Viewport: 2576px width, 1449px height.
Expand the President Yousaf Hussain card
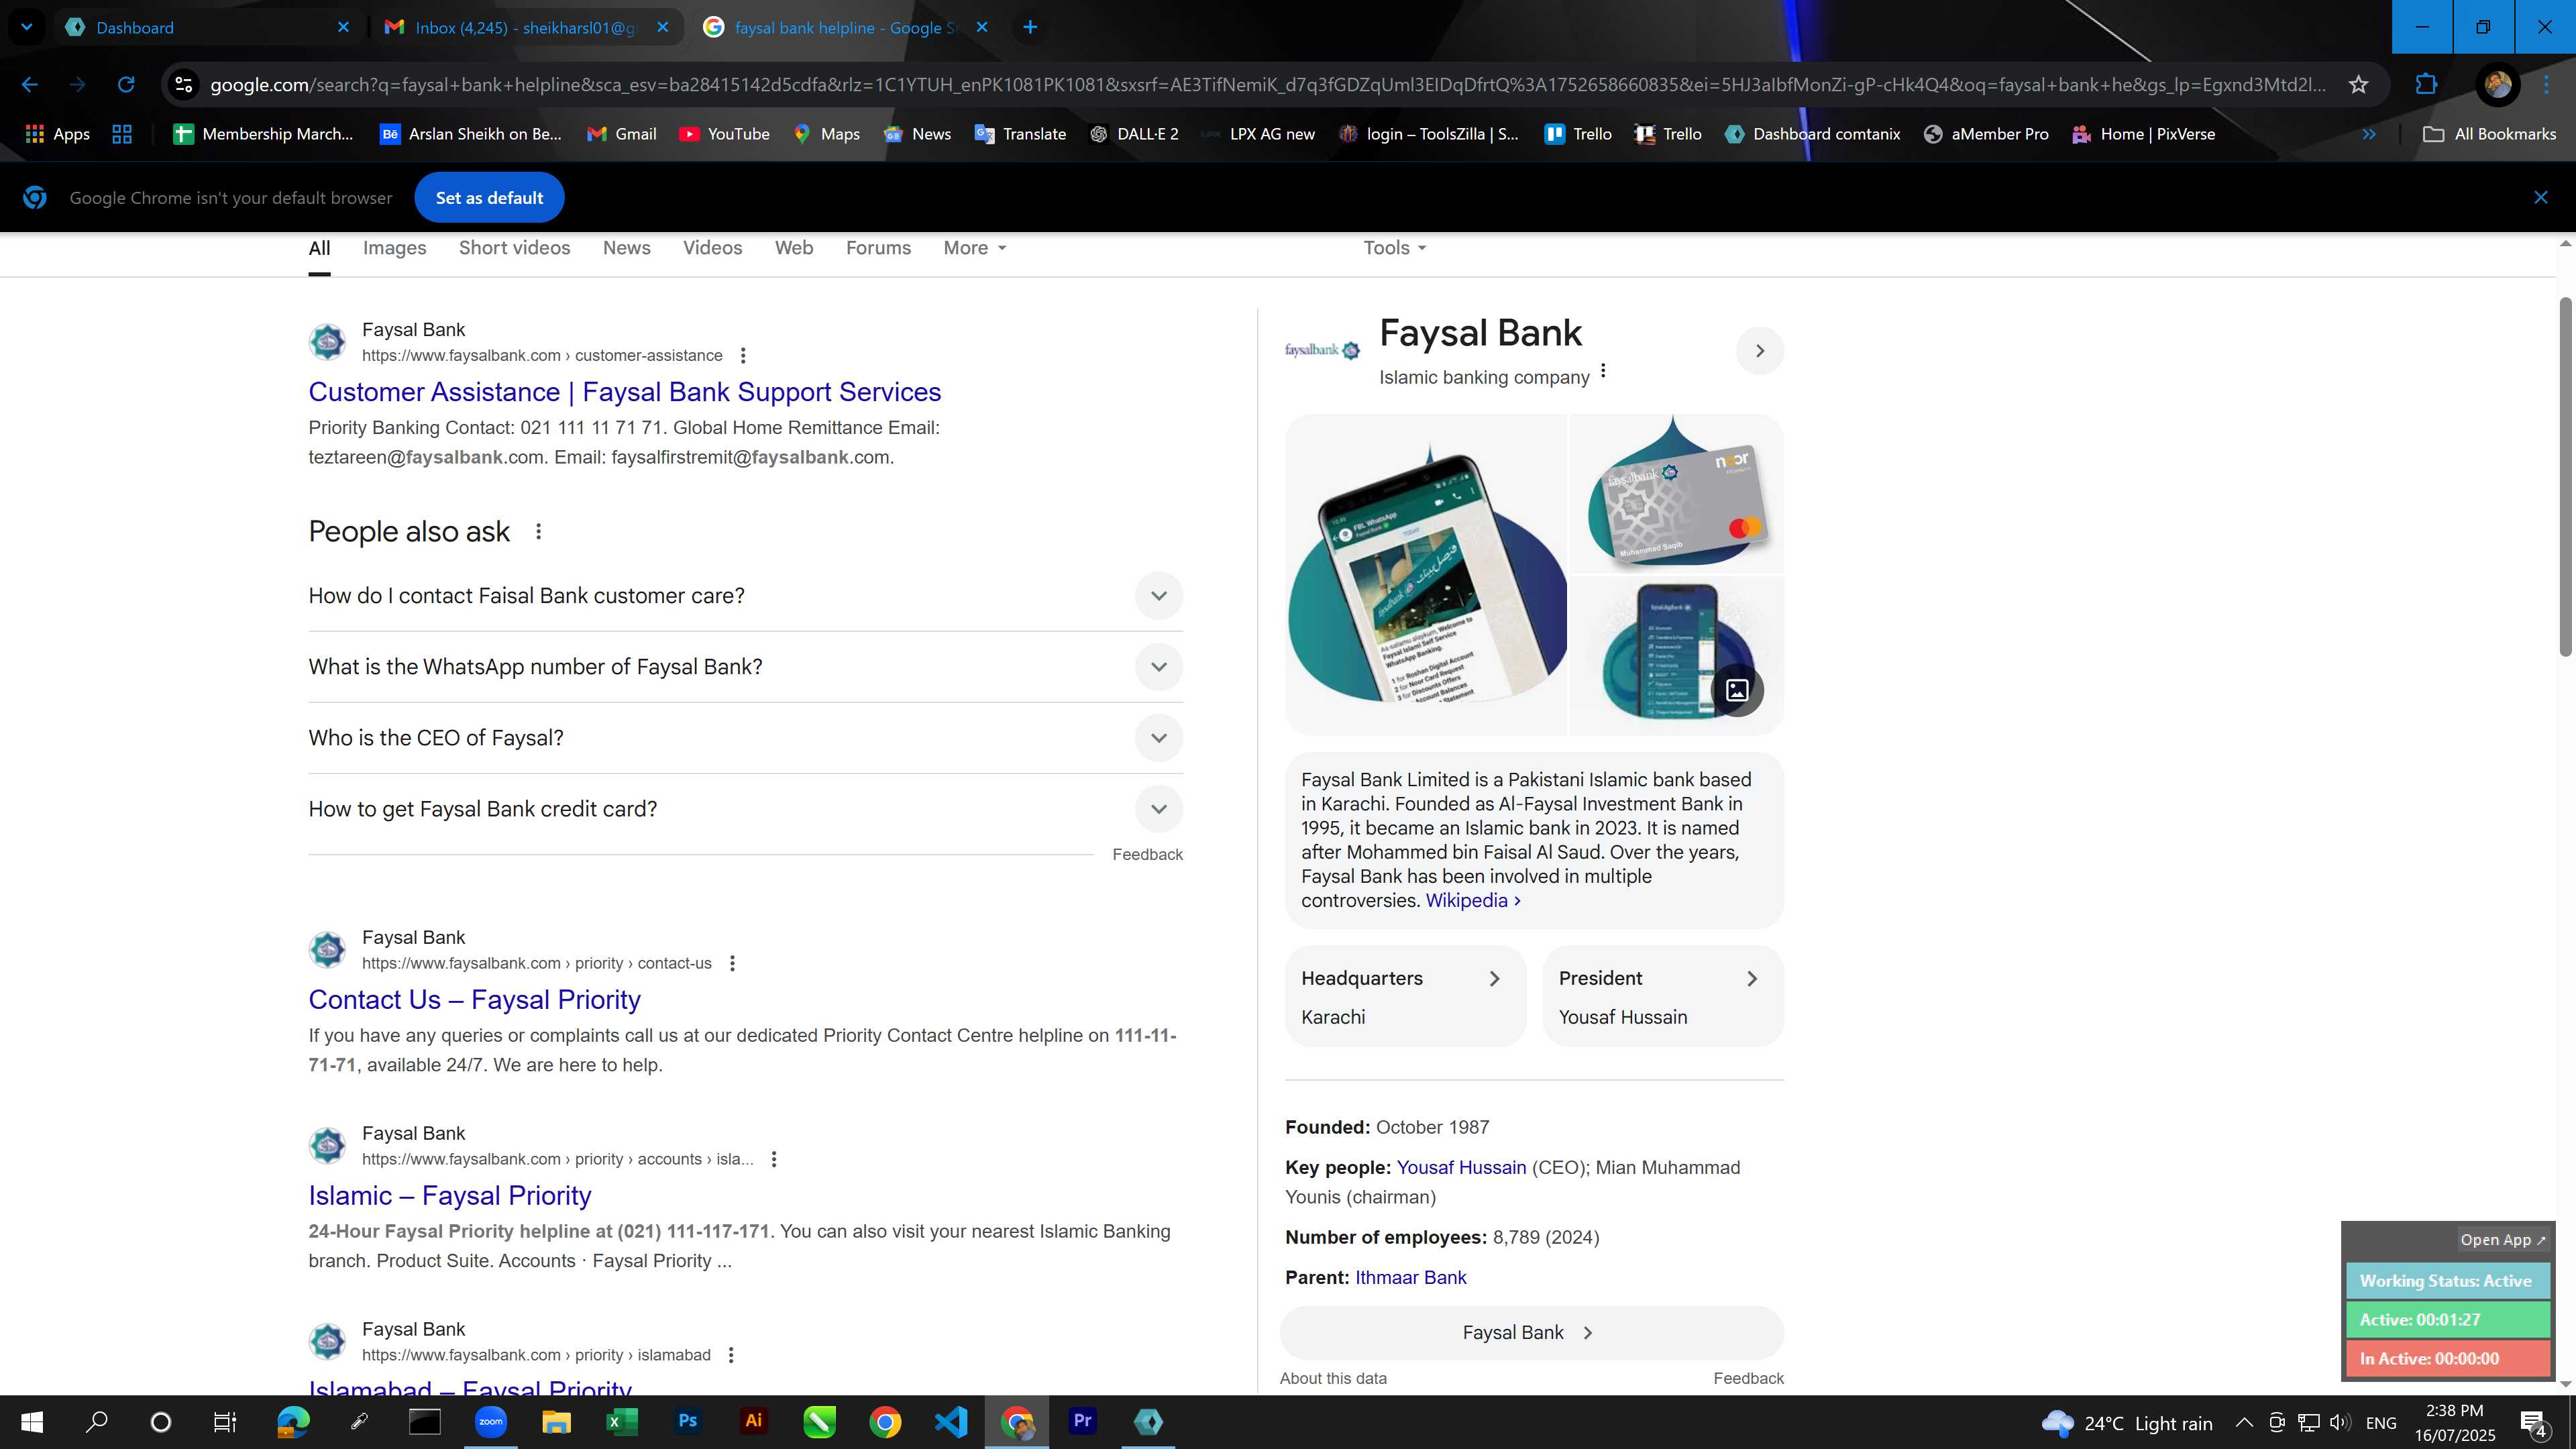pos(1662,997)
